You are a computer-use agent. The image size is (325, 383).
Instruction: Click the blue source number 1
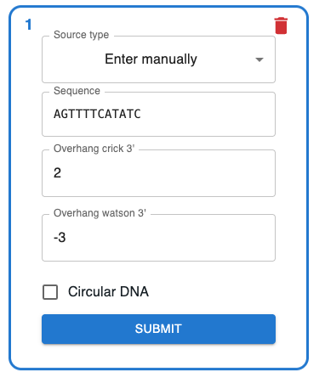(28, 25)
